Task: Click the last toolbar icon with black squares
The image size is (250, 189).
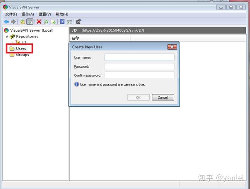Action: click(x=79, y=22)
